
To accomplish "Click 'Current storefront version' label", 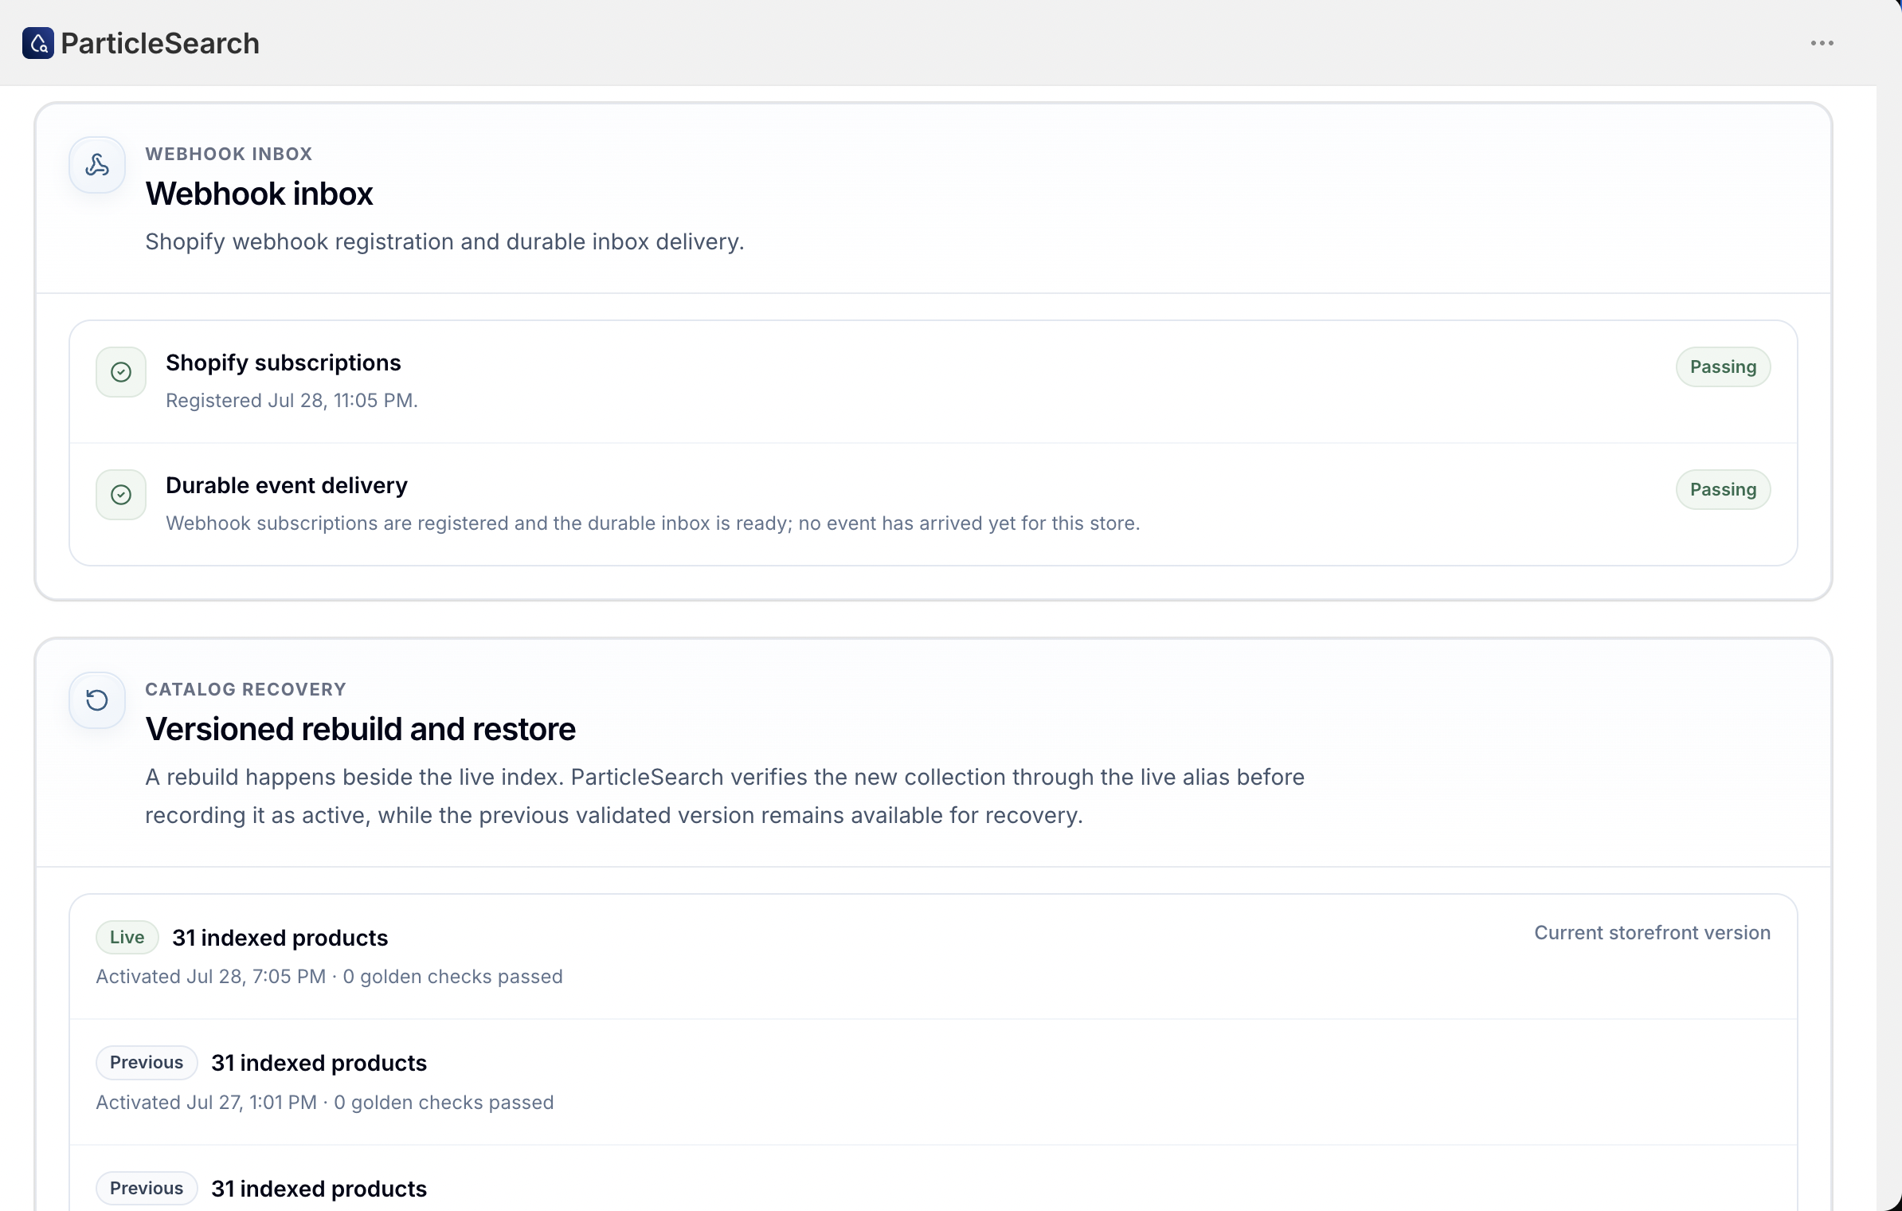I will (x=1653, y=933).
